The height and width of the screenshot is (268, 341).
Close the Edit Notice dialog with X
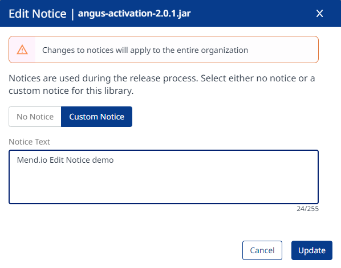click(x=319, y=14)
